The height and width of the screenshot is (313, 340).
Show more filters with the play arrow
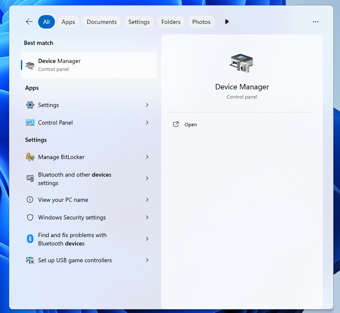tap(227, 22)
